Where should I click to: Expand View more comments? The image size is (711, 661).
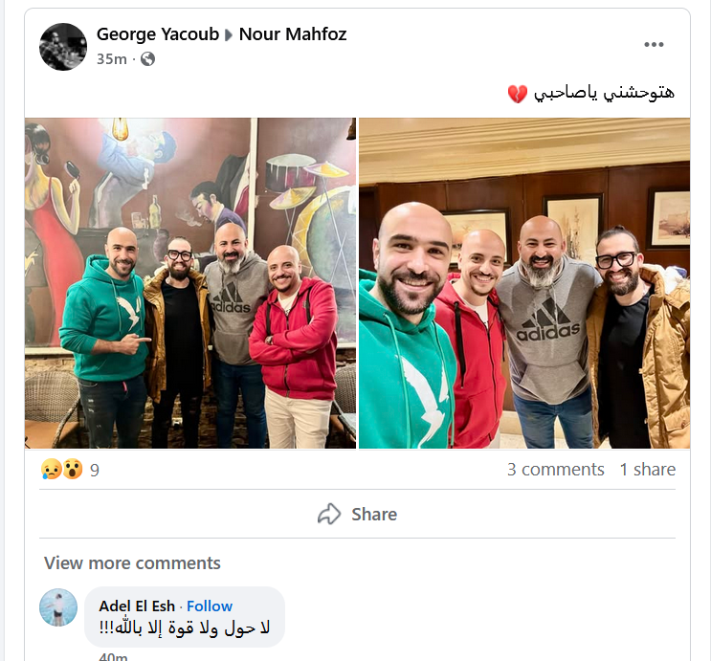pos(132,563)
